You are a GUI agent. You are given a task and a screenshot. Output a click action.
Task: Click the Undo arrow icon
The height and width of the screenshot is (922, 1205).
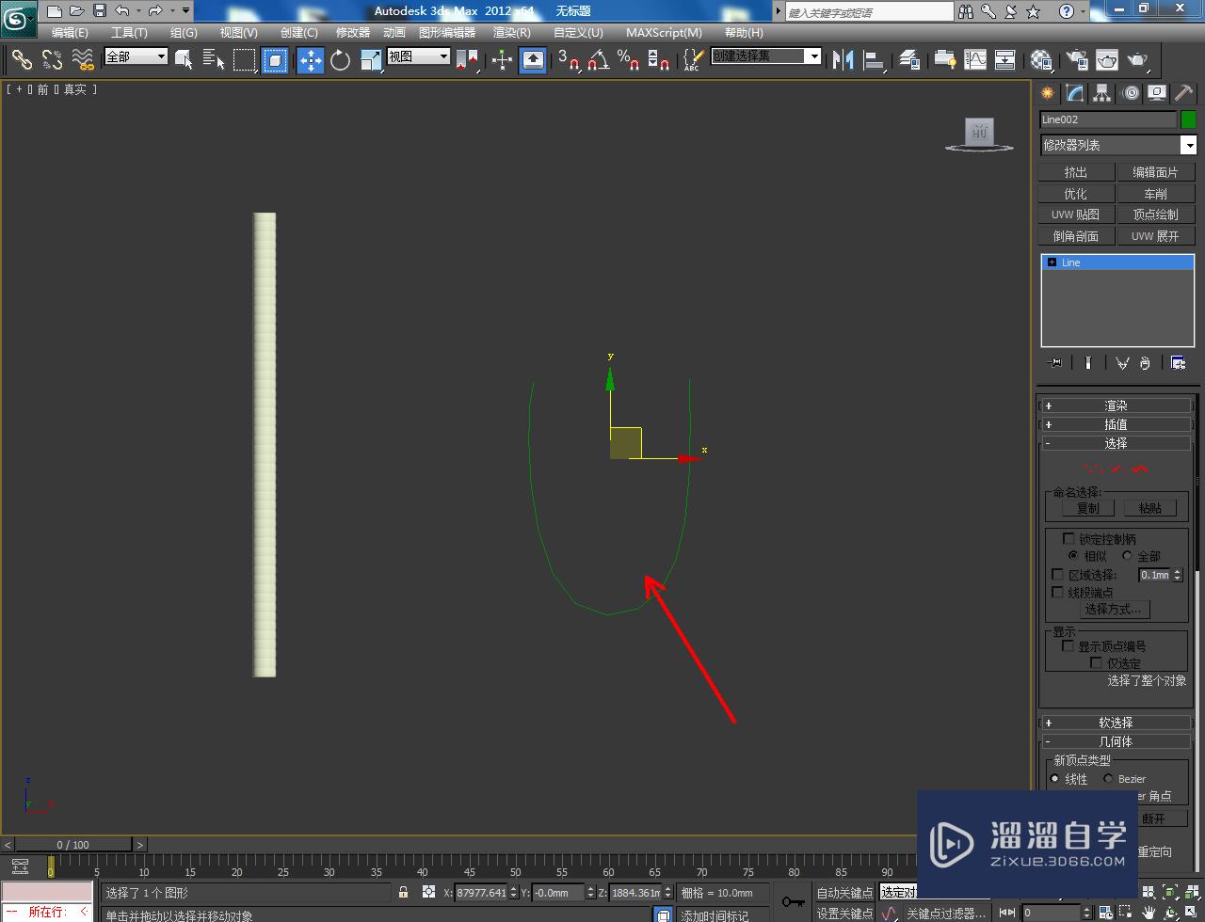[122, 11]
